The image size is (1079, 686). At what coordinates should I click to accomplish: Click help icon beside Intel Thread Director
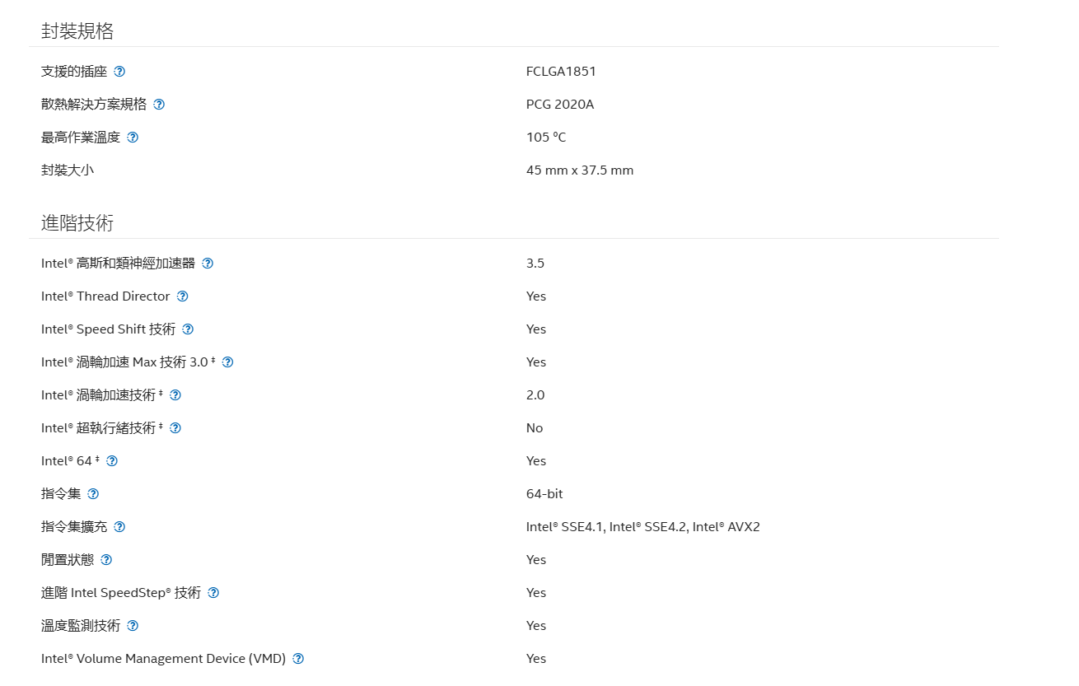point(183,296)
